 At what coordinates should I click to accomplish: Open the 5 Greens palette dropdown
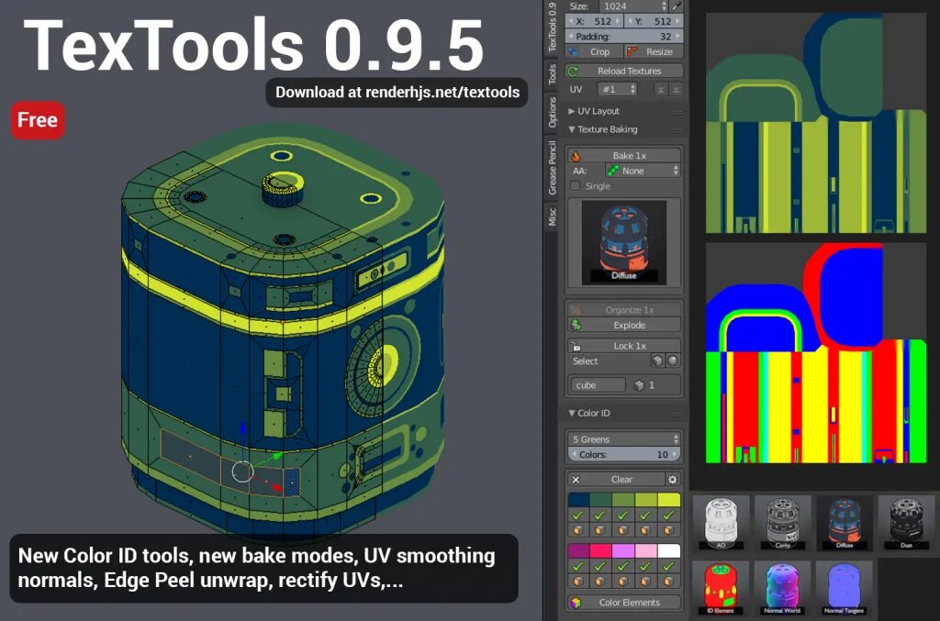pos(623,439)
